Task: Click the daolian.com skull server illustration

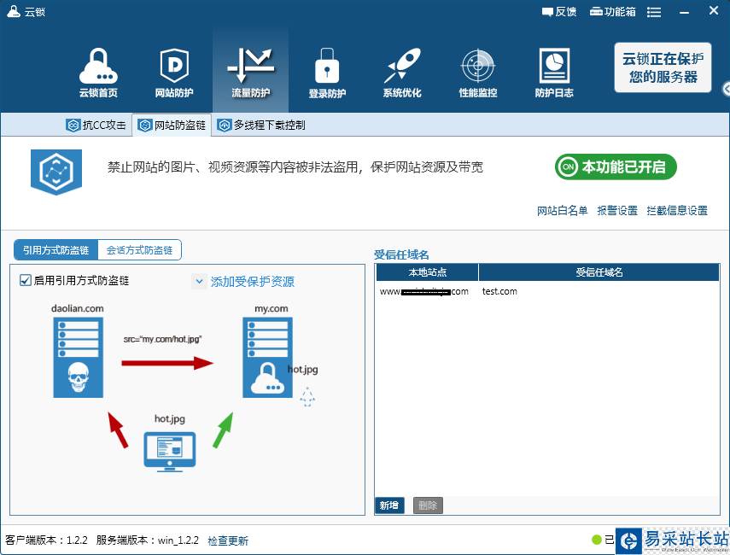Action: coord(78,357)
